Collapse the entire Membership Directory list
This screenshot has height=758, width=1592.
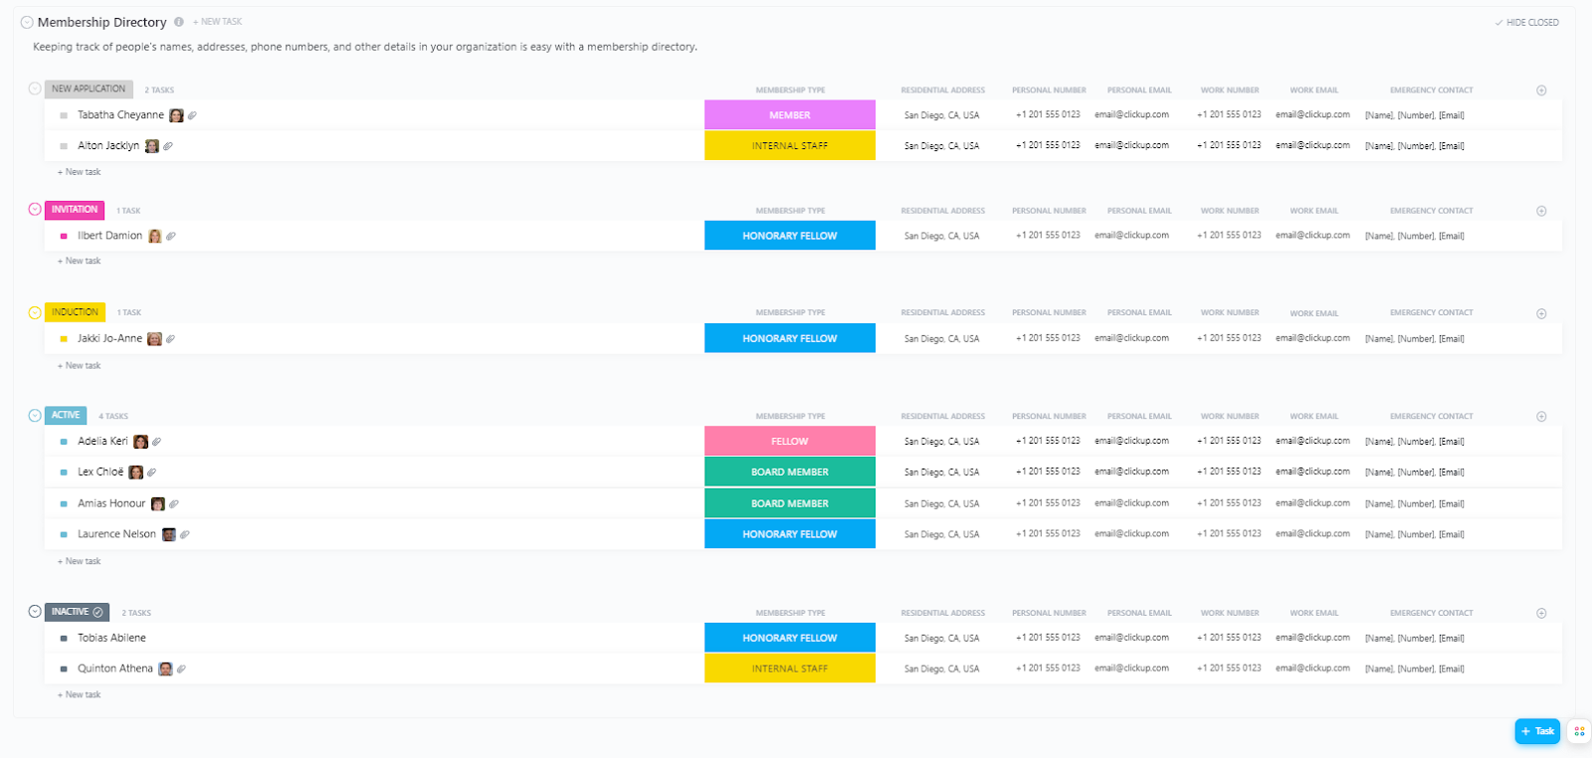(x=27, y=22)
